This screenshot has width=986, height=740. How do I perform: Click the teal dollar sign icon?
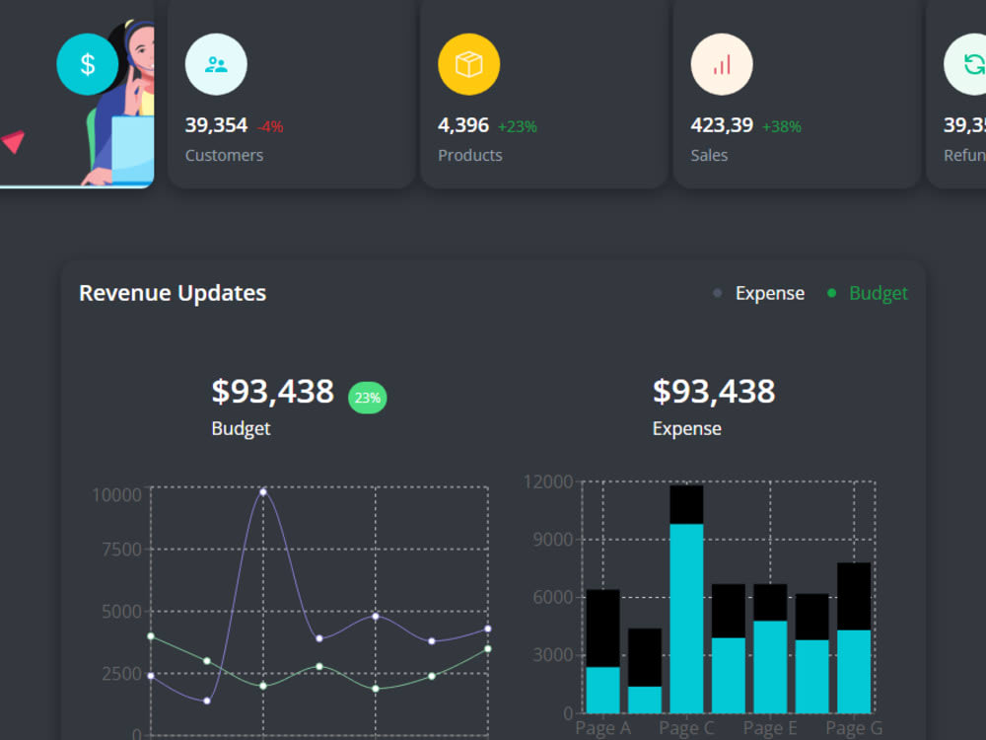point(88,64)
